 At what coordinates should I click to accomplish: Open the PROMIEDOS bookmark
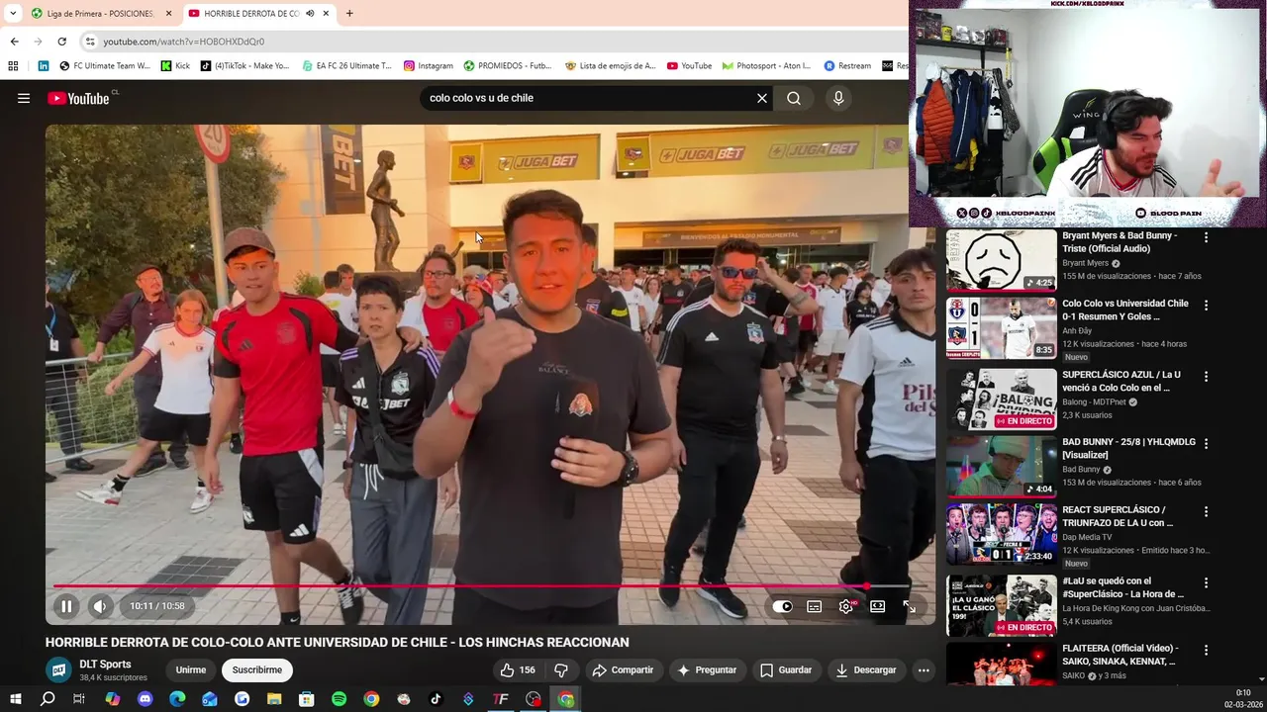(507, 66)
